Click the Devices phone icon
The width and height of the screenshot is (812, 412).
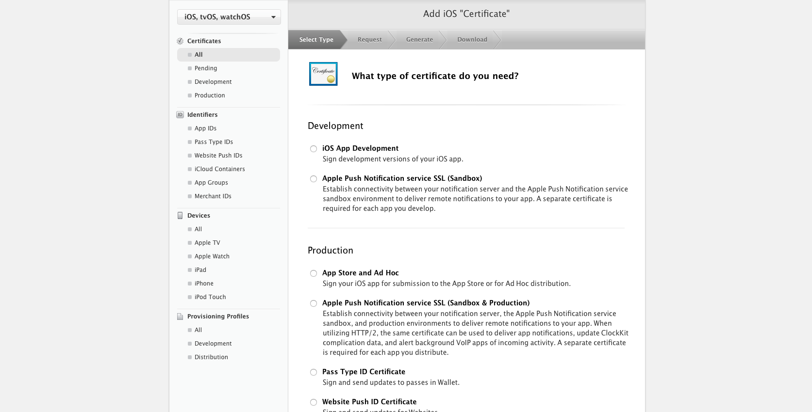tap(180, 216)
